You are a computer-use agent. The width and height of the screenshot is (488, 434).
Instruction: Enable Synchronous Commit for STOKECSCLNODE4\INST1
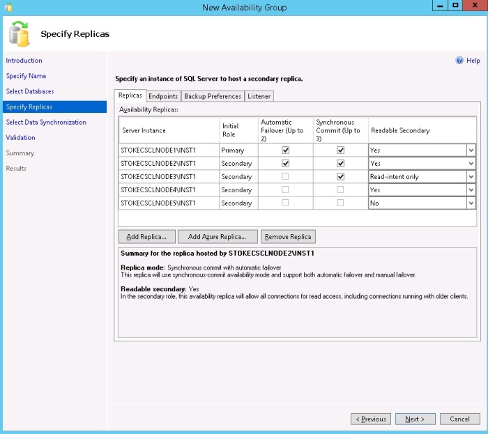click(x=341, y=189)
